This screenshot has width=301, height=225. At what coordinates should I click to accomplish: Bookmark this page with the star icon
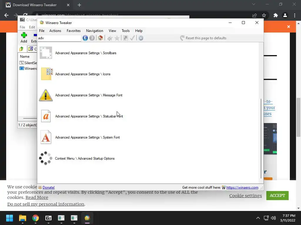click(x=264, y=15)
